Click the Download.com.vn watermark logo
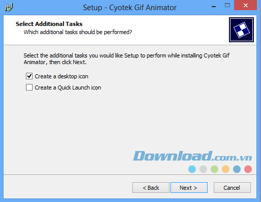Screen dimensions: 261x202 (192, 156)
